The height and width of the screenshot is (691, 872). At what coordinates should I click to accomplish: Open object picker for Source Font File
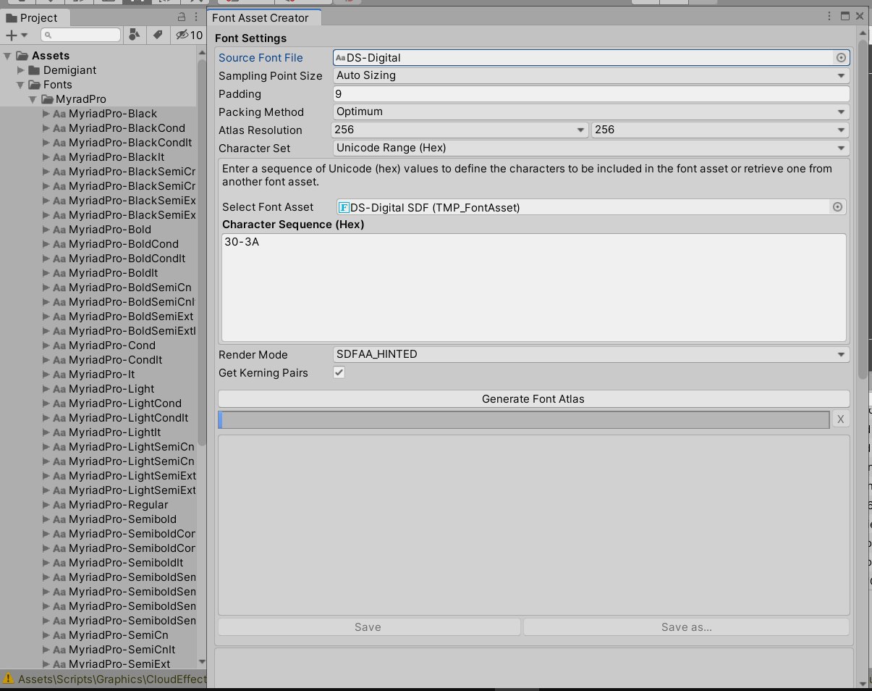(841, 57)
